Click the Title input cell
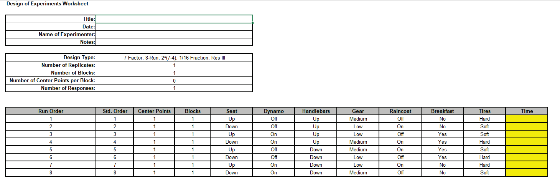This screenshot has height=179, width=560. click(x=174, y=19)
